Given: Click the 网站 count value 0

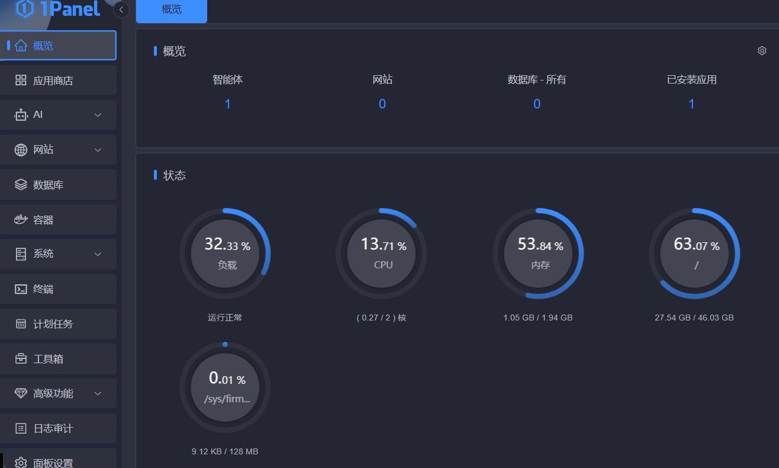Looking at the screenshot, I should pos(382,104).
